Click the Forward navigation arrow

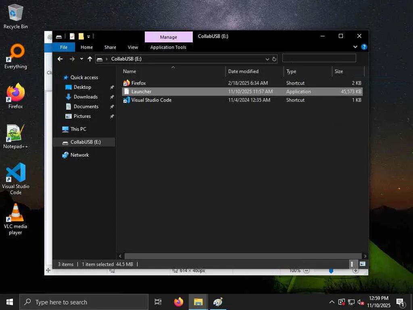tap(72, 59)
